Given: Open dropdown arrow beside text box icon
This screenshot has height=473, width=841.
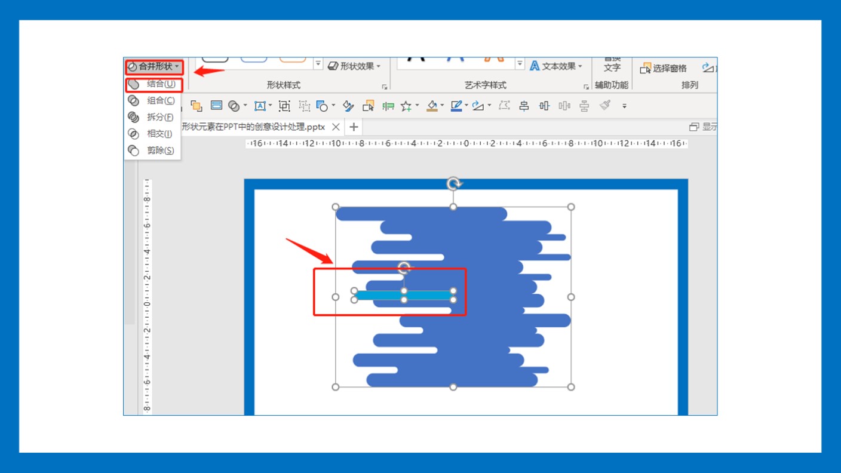Looking at the screenshot, I should click(270, 106).
